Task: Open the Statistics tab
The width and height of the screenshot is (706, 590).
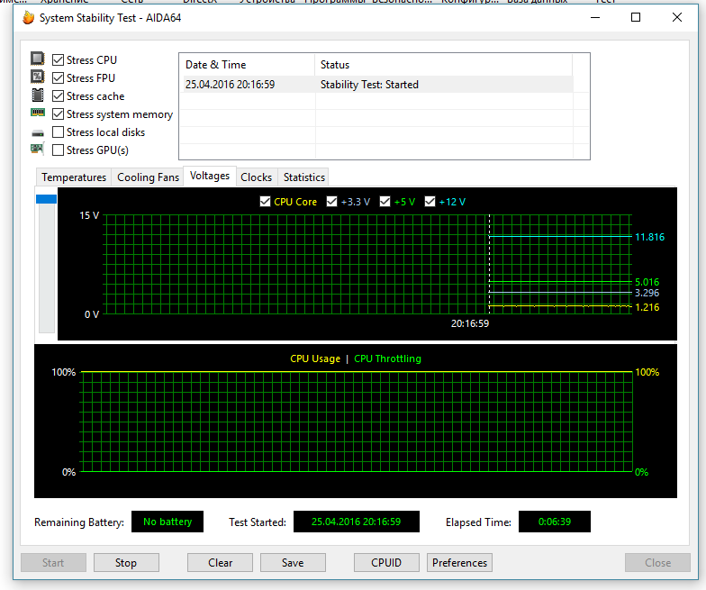Action: point(304,177)
